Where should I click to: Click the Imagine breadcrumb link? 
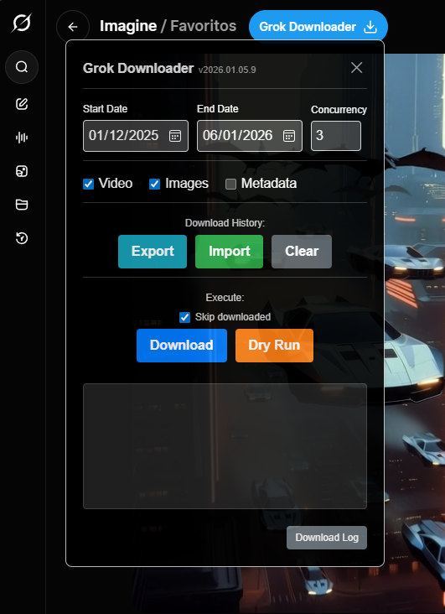(x=128, y=26)
